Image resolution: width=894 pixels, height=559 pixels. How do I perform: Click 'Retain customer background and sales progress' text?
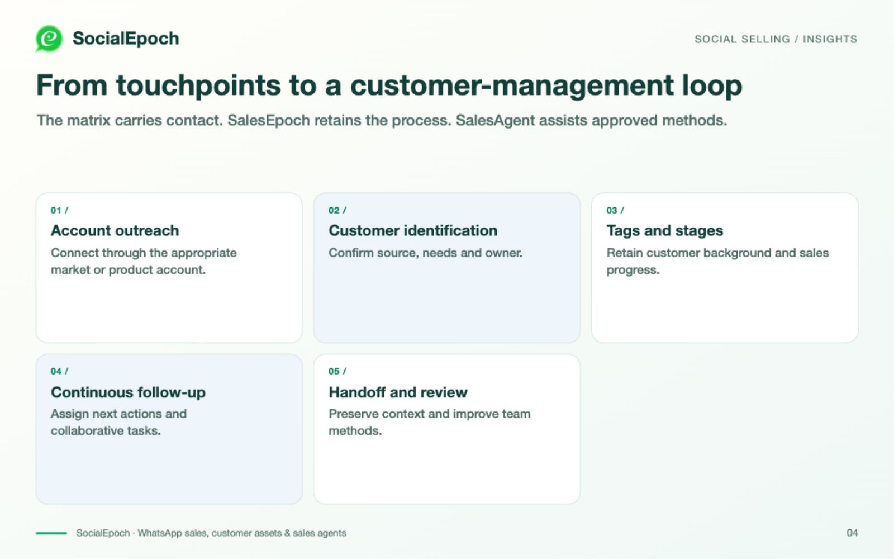[717, 261]
